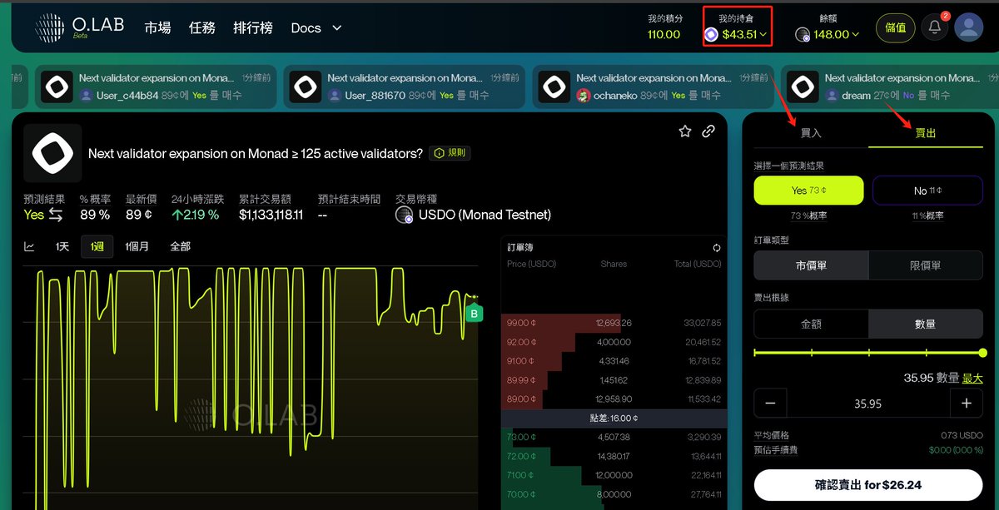Select the 1天 chart range
The width and height of the screenshot is (999, 510).
(x=62, y=246)
